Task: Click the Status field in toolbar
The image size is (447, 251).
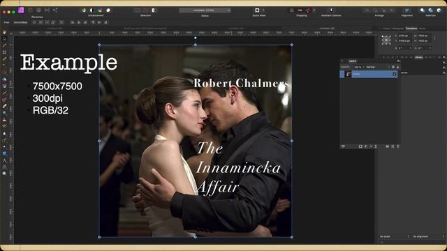Action: click(205, 10)
